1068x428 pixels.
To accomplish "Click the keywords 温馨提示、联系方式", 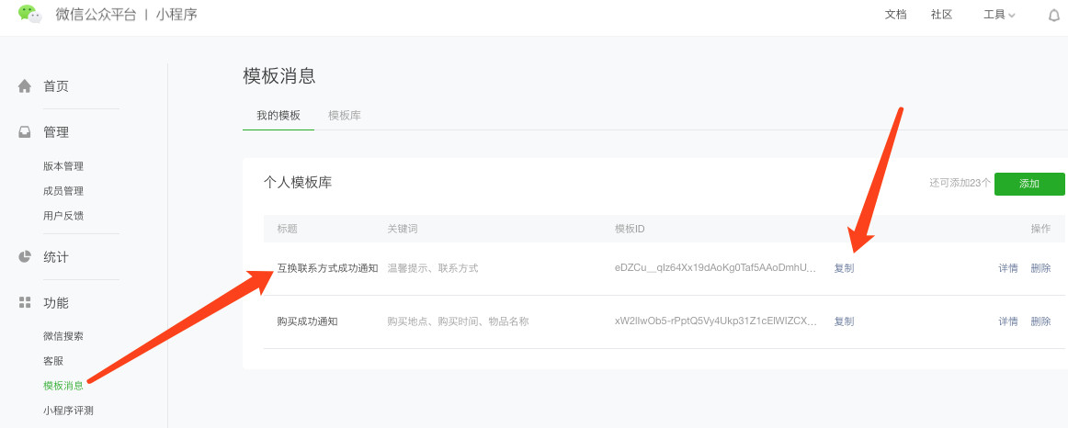I will pyautogui.click(x=433, y=268).
